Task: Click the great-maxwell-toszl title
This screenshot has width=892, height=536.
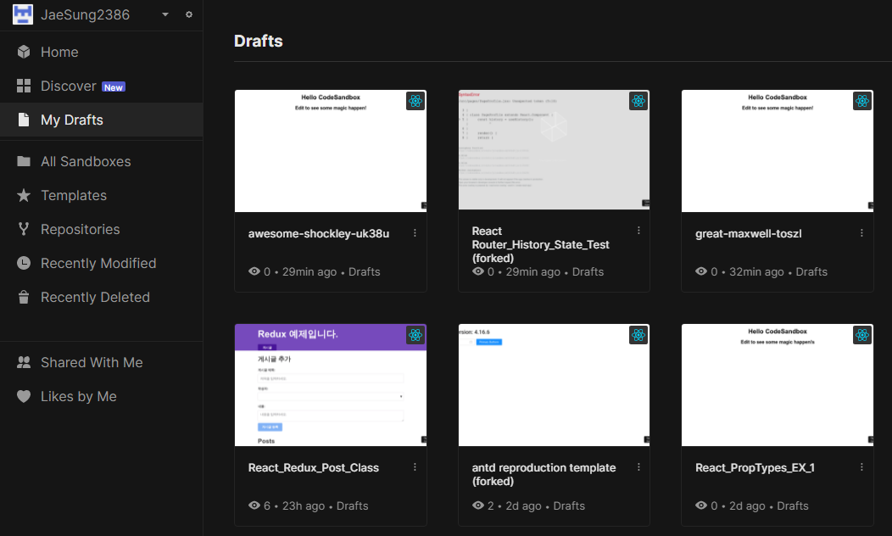Action: tap(748, 233)
